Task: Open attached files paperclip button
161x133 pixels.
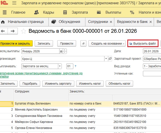Action: [83, 43]
